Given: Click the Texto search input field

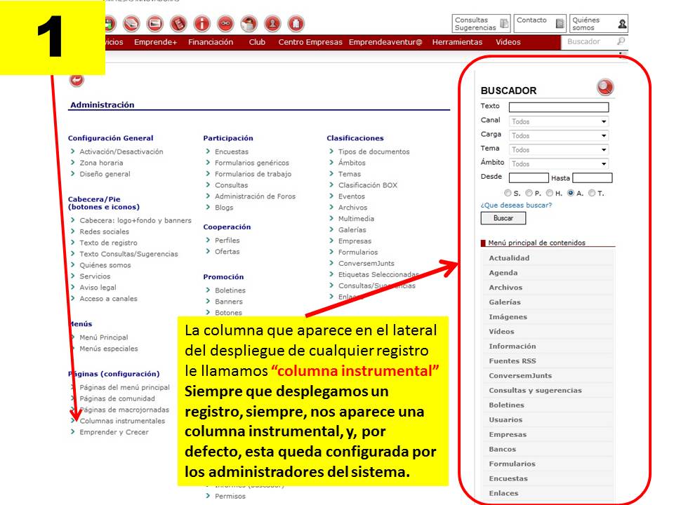Looking at the screenshot, I should click(x=558, y=107).
